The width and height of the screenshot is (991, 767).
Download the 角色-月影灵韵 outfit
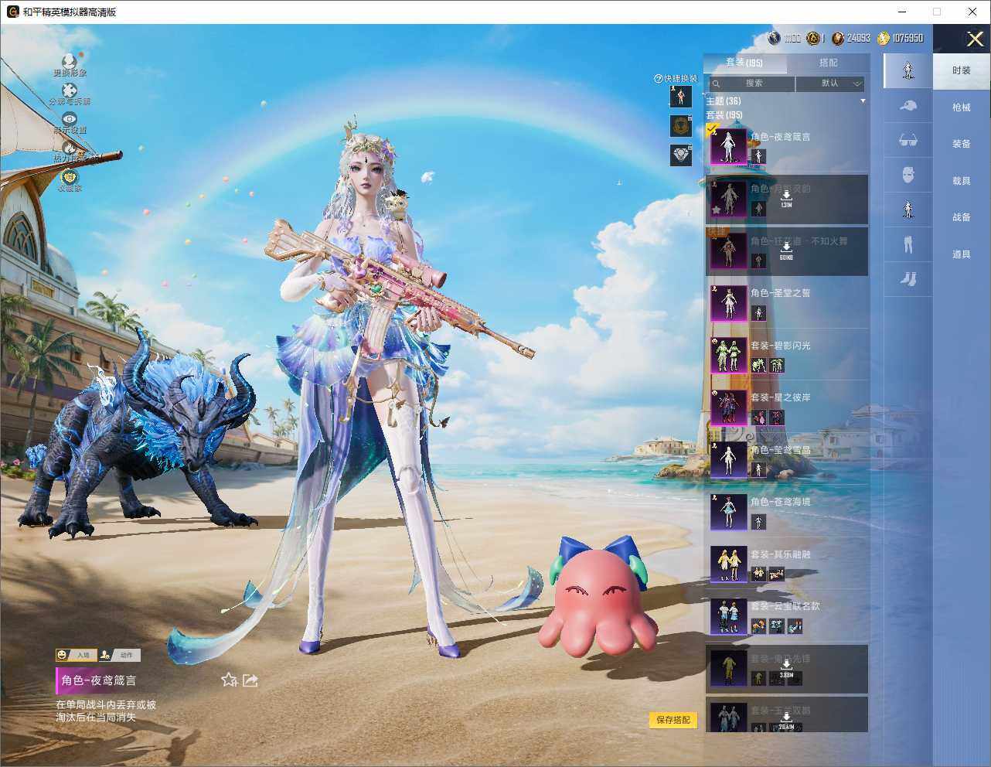point(786,197)
